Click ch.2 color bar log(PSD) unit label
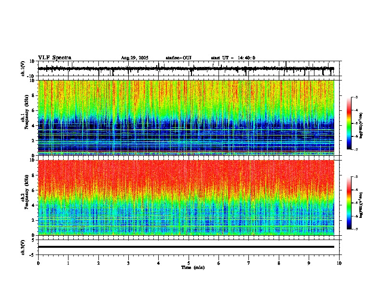382x295 pixels. pyautogui.click(x=361, y=205)
